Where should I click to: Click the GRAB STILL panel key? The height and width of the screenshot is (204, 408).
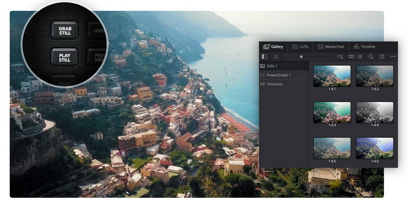tap(64, 30)
